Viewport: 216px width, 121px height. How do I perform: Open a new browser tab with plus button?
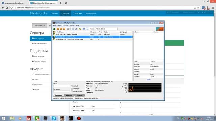pos(61,3)
